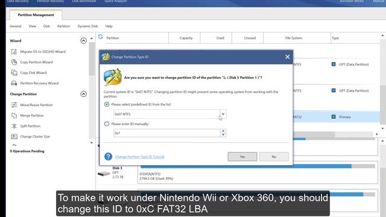Click the refresh icon beside Partition column
The width and height of the screenshot is (386, 217).
[x=101, y=37]
